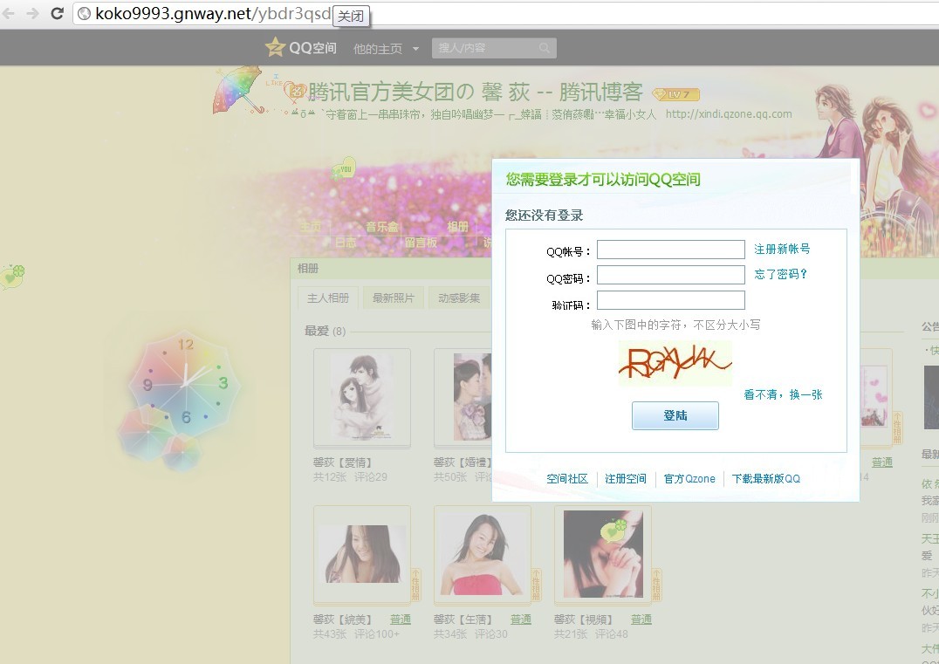
Task: Go forward with the browser forward arrow
Action: [33, 13]
